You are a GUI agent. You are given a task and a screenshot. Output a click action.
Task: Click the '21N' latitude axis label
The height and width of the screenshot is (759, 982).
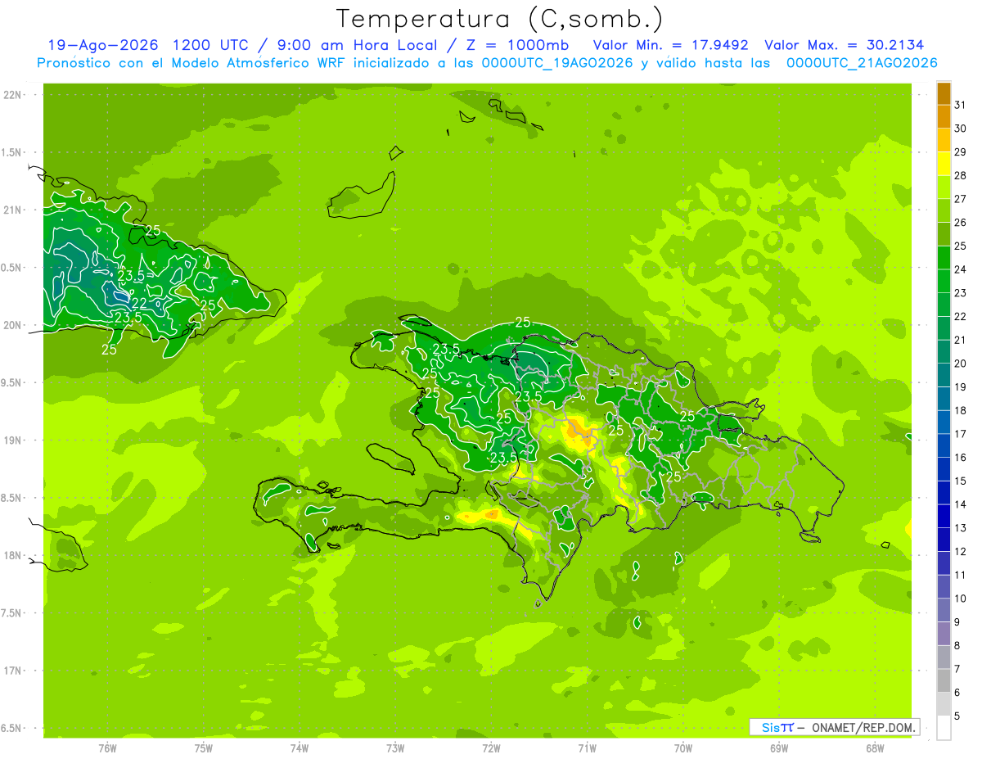tap(12, 210)
